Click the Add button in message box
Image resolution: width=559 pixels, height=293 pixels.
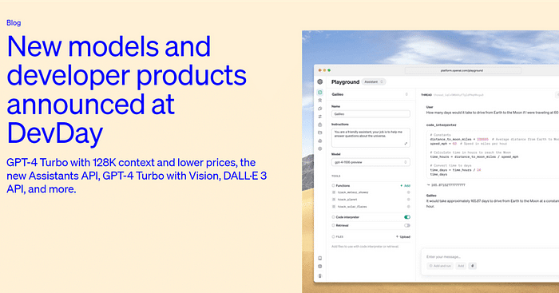pos(461,266)
